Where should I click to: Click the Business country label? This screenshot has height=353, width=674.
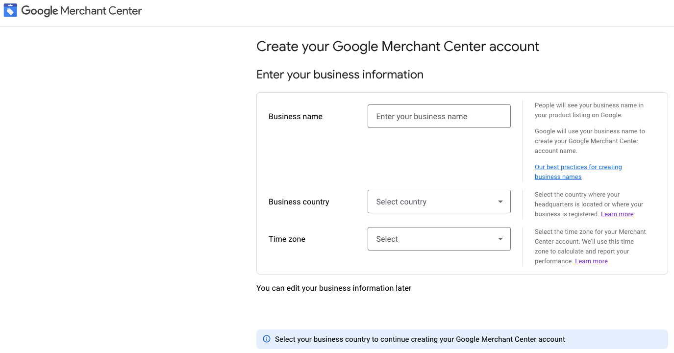pyautogui.click(x=299, y=202)
